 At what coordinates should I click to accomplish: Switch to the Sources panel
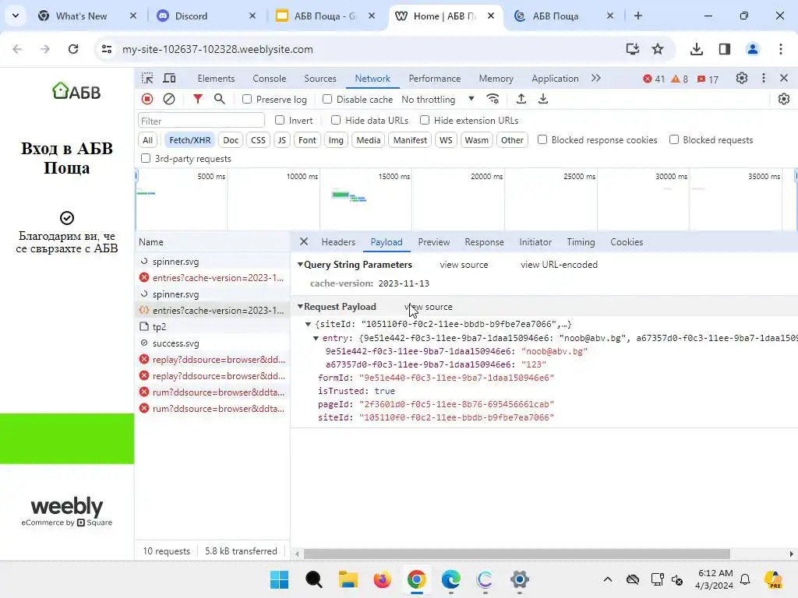coord(320,79)
